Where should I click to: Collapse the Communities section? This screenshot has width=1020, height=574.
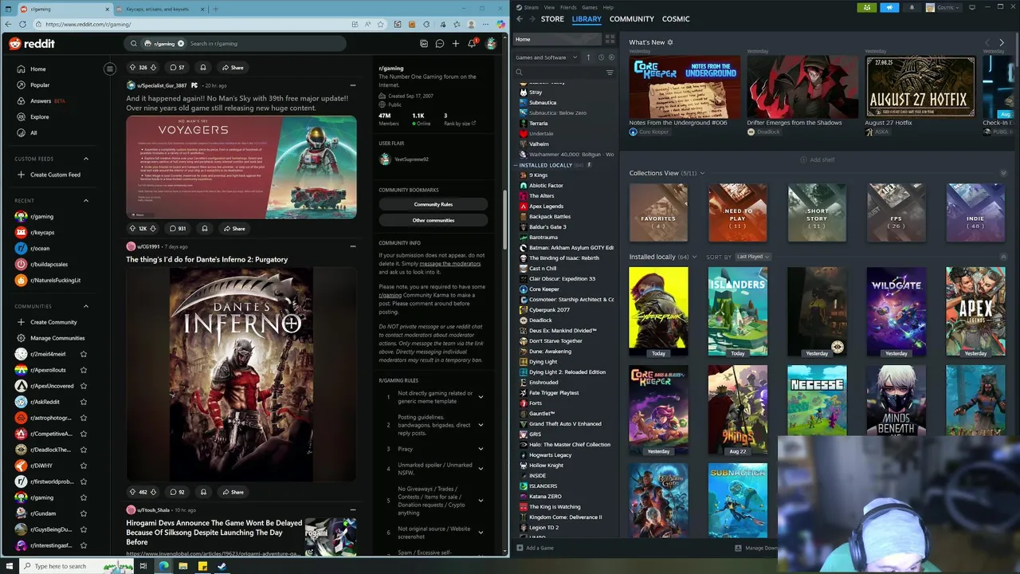86,306
